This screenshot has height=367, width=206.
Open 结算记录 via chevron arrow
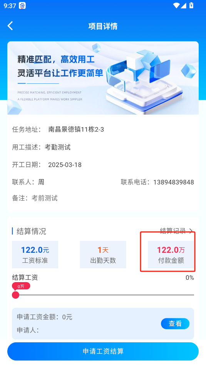191,231
